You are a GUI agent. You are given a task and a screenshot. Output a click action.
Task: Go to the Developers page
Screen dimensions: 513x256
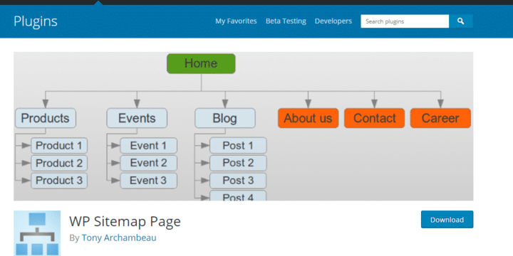[333, 21]
